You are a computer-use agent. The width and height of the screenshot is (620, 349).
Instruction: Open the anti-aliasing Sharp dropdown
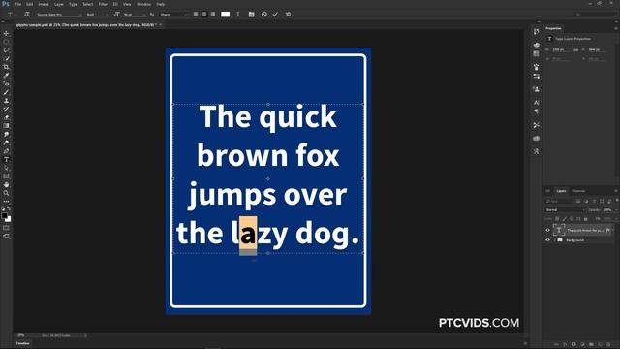(x=172, y=15)
